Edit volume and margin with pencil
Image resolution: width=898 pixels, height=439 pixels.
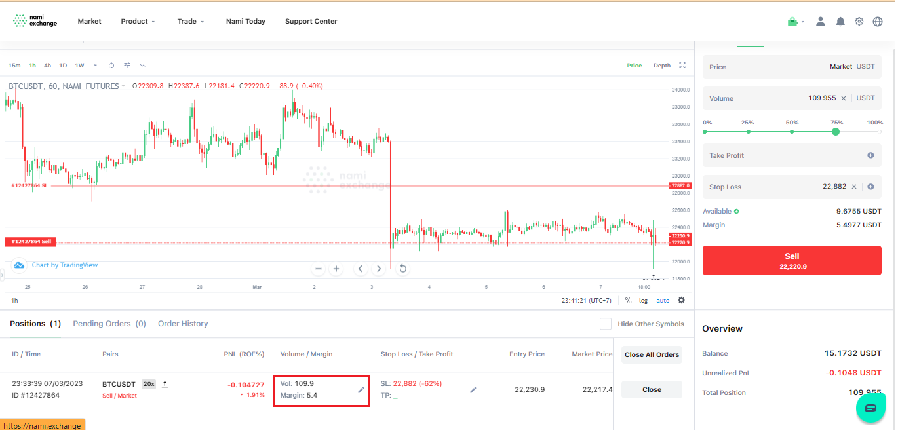click(361, 390)
